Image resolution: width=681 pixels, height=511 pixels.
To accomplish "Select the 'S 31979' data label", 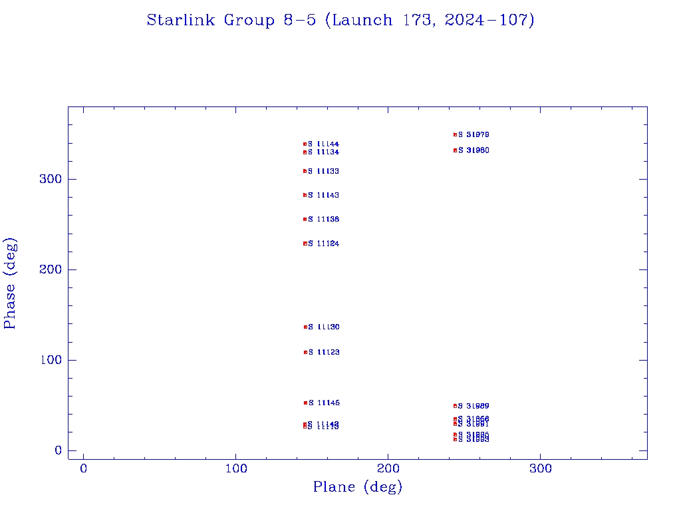I will (474, 134).
